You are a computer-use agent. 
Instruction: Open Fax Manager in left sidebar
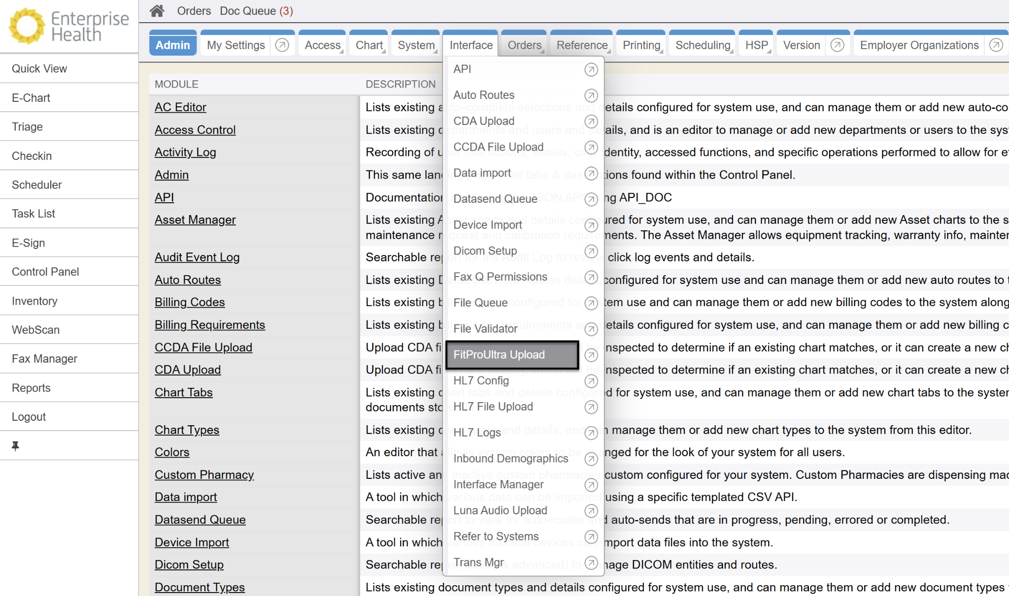click(44, 359)
